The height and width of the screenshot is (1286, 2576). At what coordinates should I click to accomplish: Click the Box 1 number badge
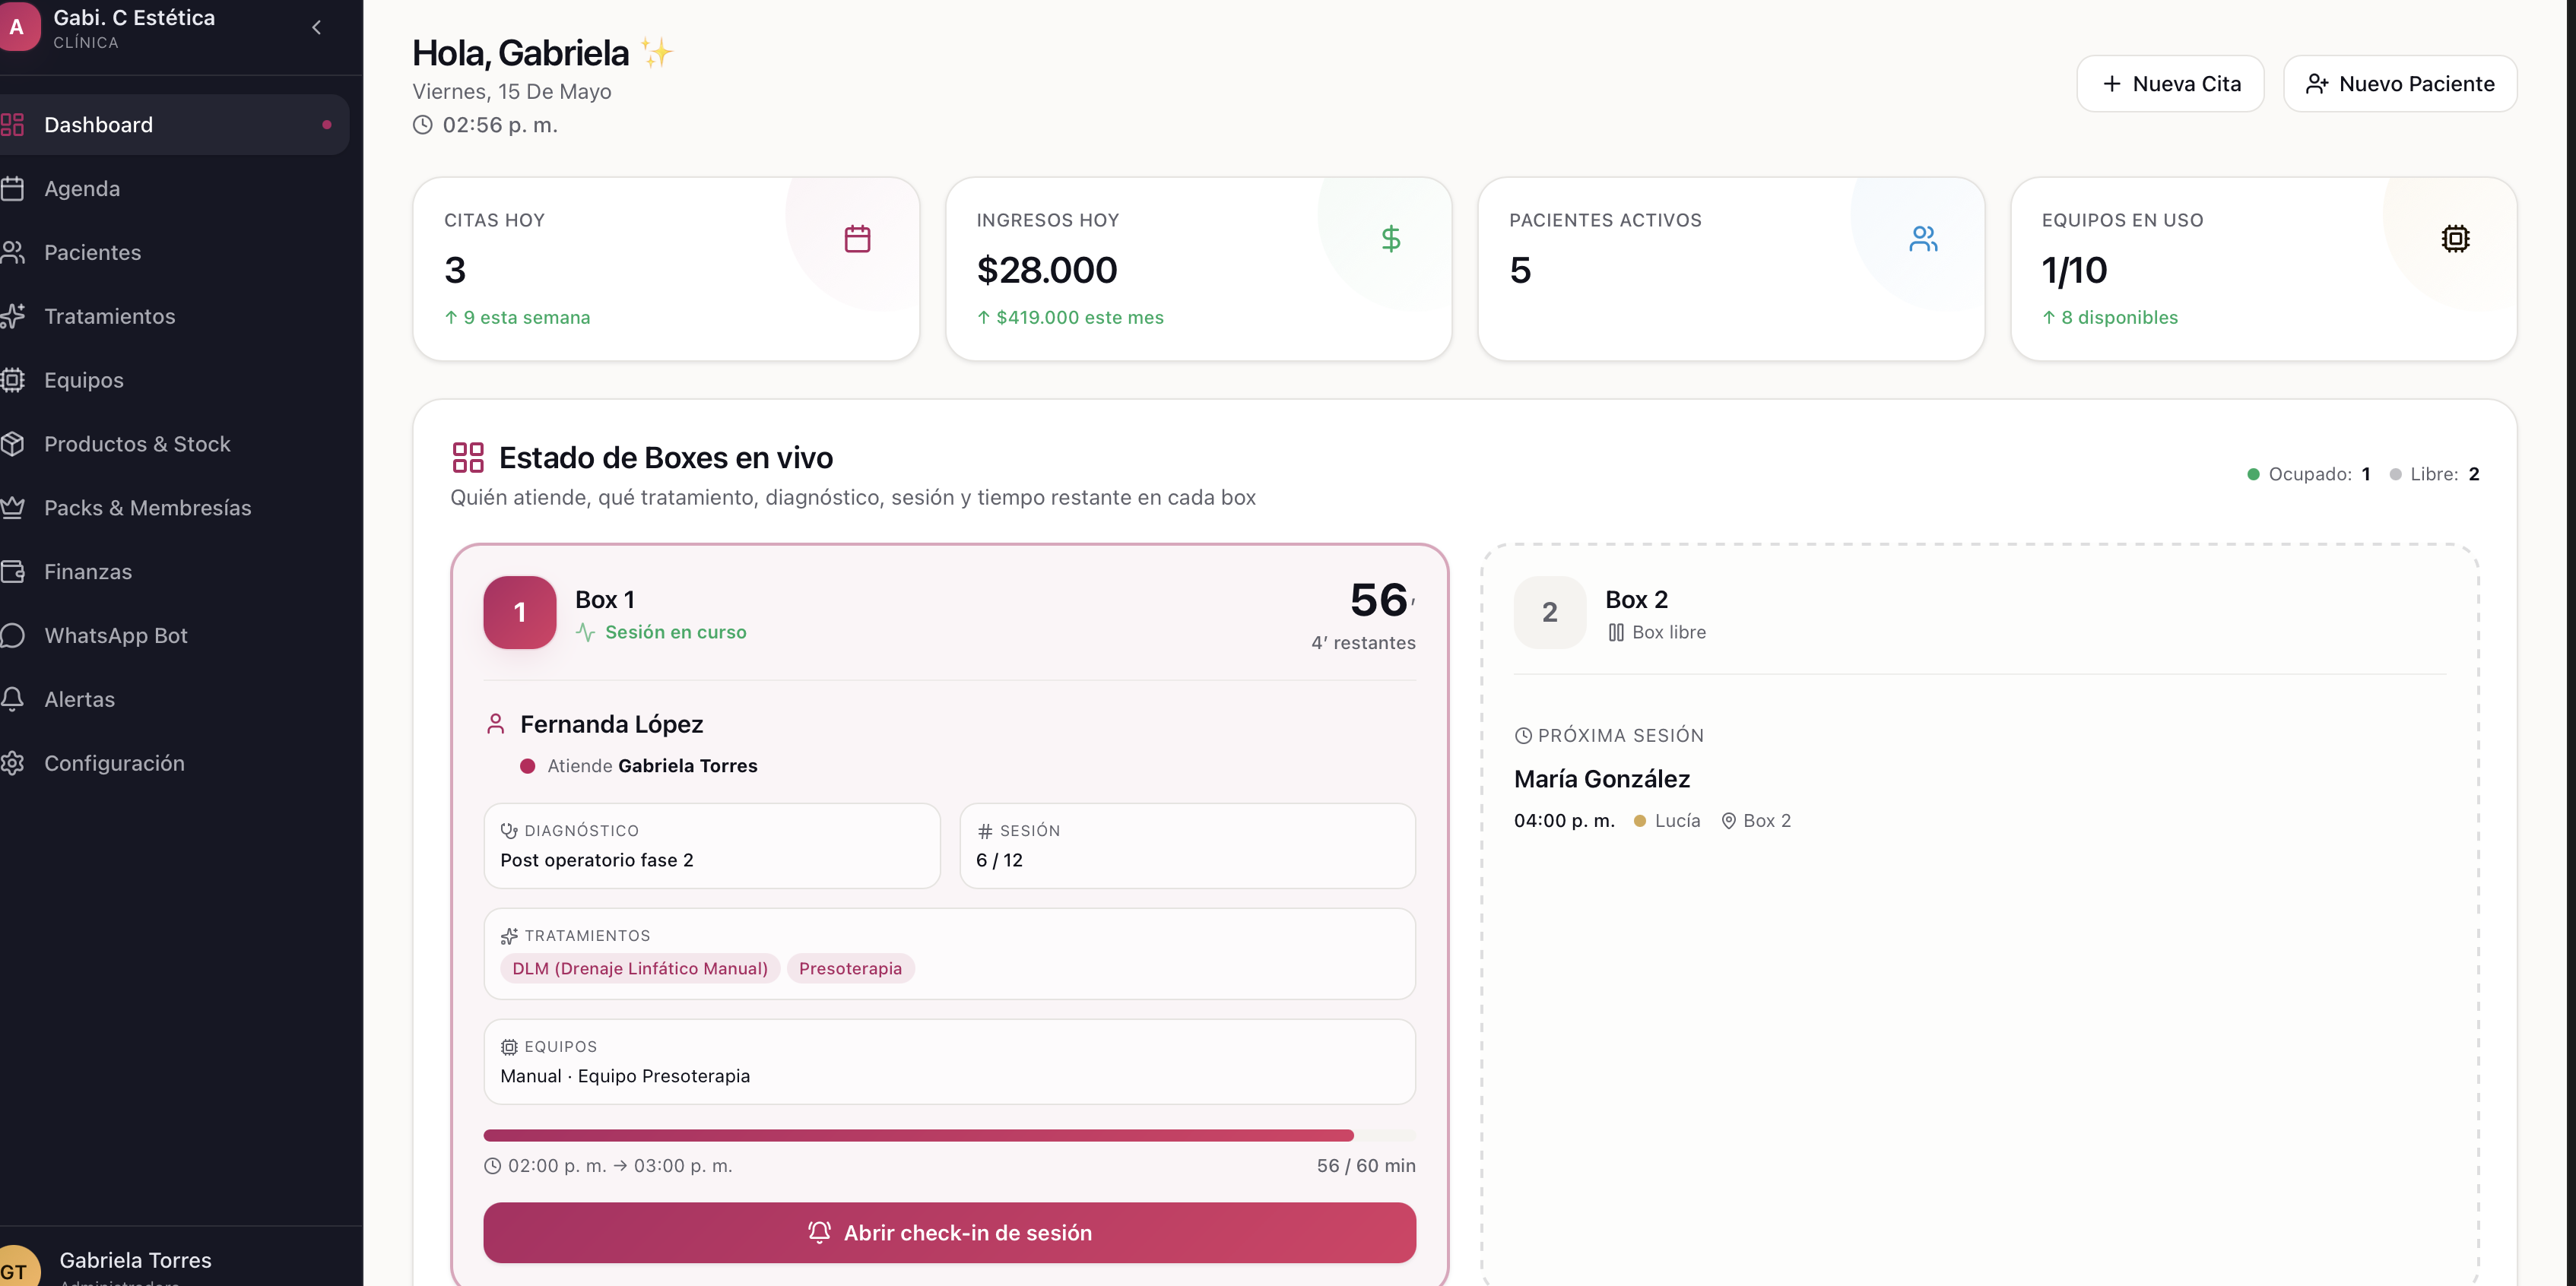(x=520, y=612)
